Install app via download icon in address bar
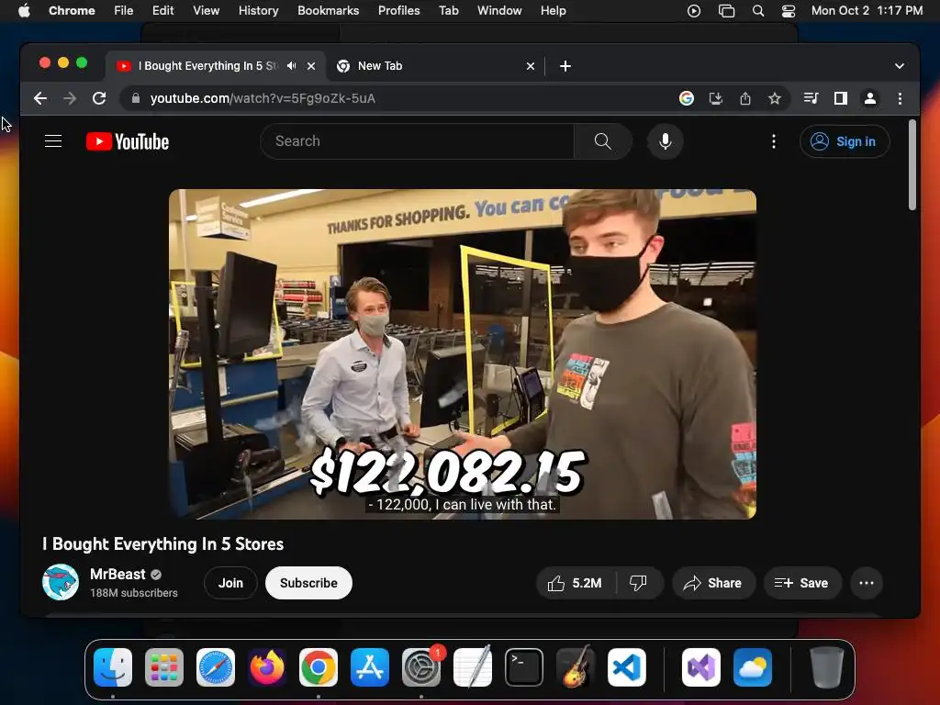 [x=716, y=98]
